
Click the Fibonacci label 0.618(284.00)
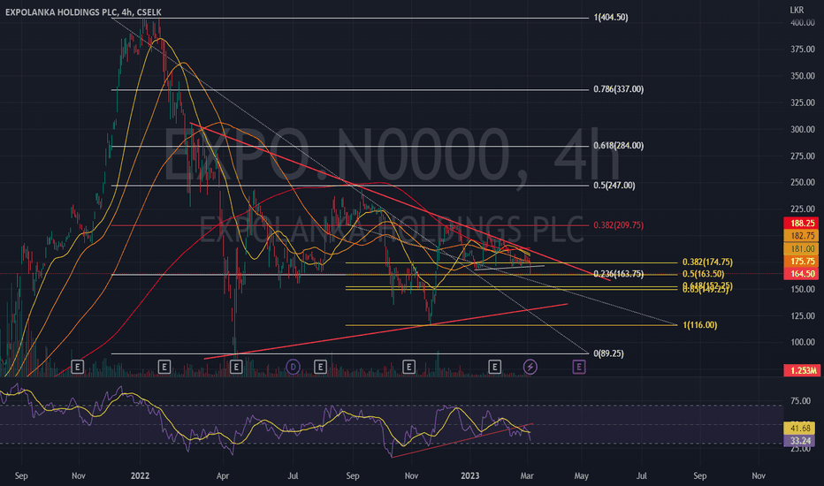pyautogui.click(x=619, y=146)
